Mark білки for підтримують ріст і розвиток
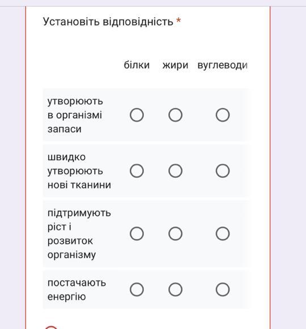Image resolution: width=306 pixels, height=329 pixels. pyautogui.click(x=137, y=233)
